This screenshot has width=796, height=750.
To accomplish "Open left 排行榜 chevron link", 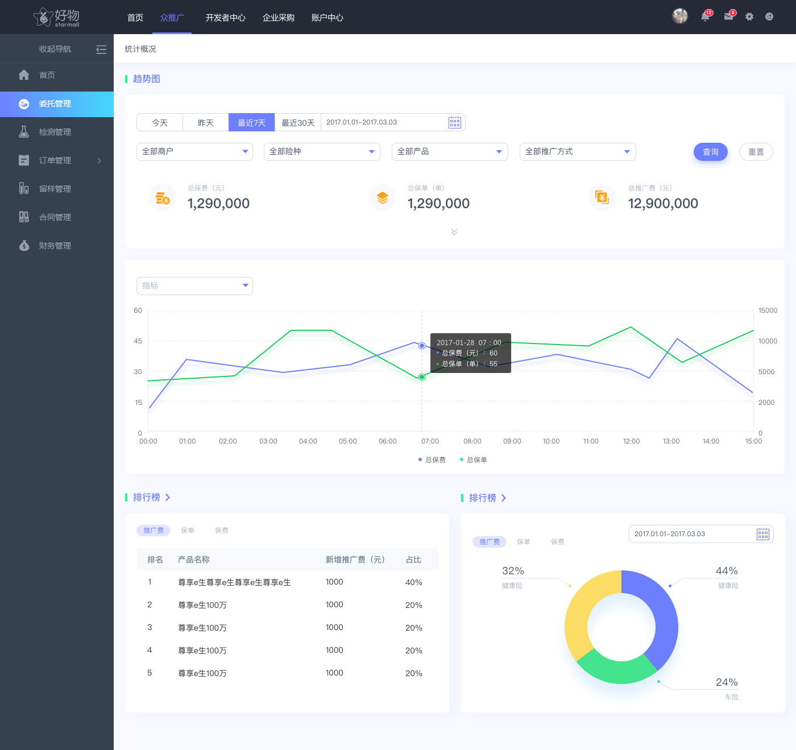I will coord(168,498).
